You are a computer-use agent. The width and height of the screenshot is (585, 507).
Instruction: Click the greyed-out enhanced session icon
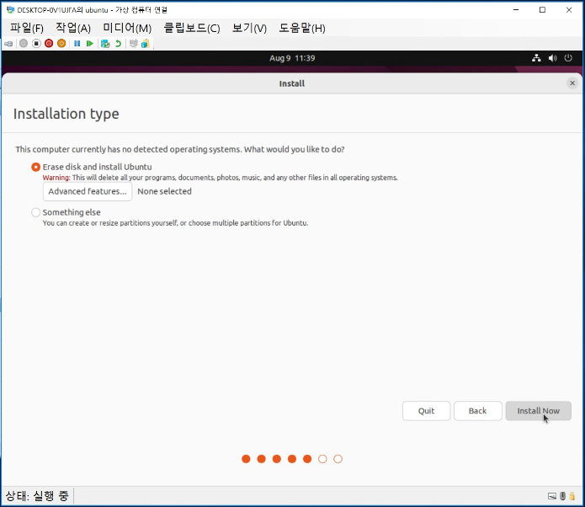(x=133, y=44)
